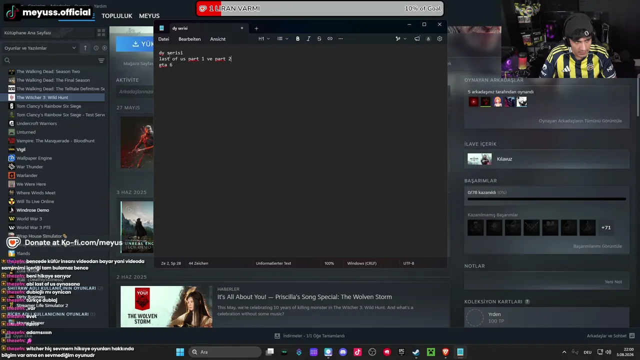Add a new Notepad tab

[x=256, y=28]
